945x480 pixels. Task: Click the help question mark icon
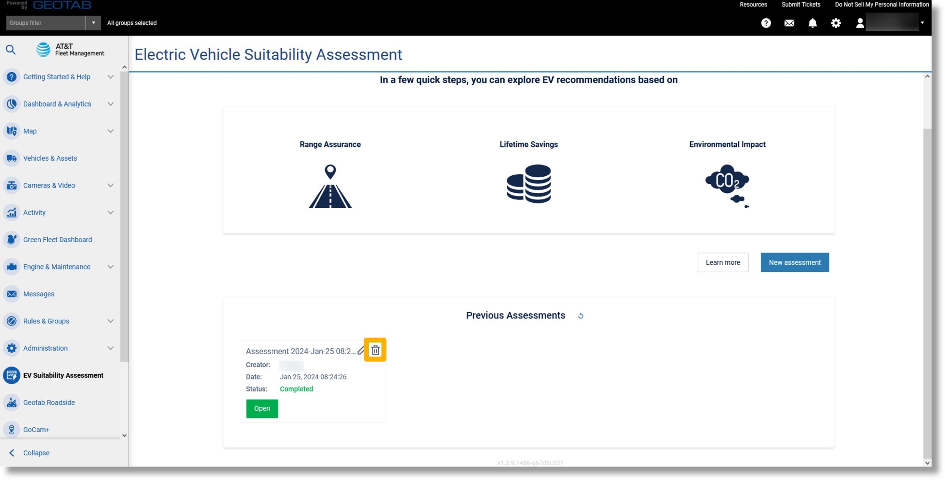pyautogui.click(x=766, y=22)
